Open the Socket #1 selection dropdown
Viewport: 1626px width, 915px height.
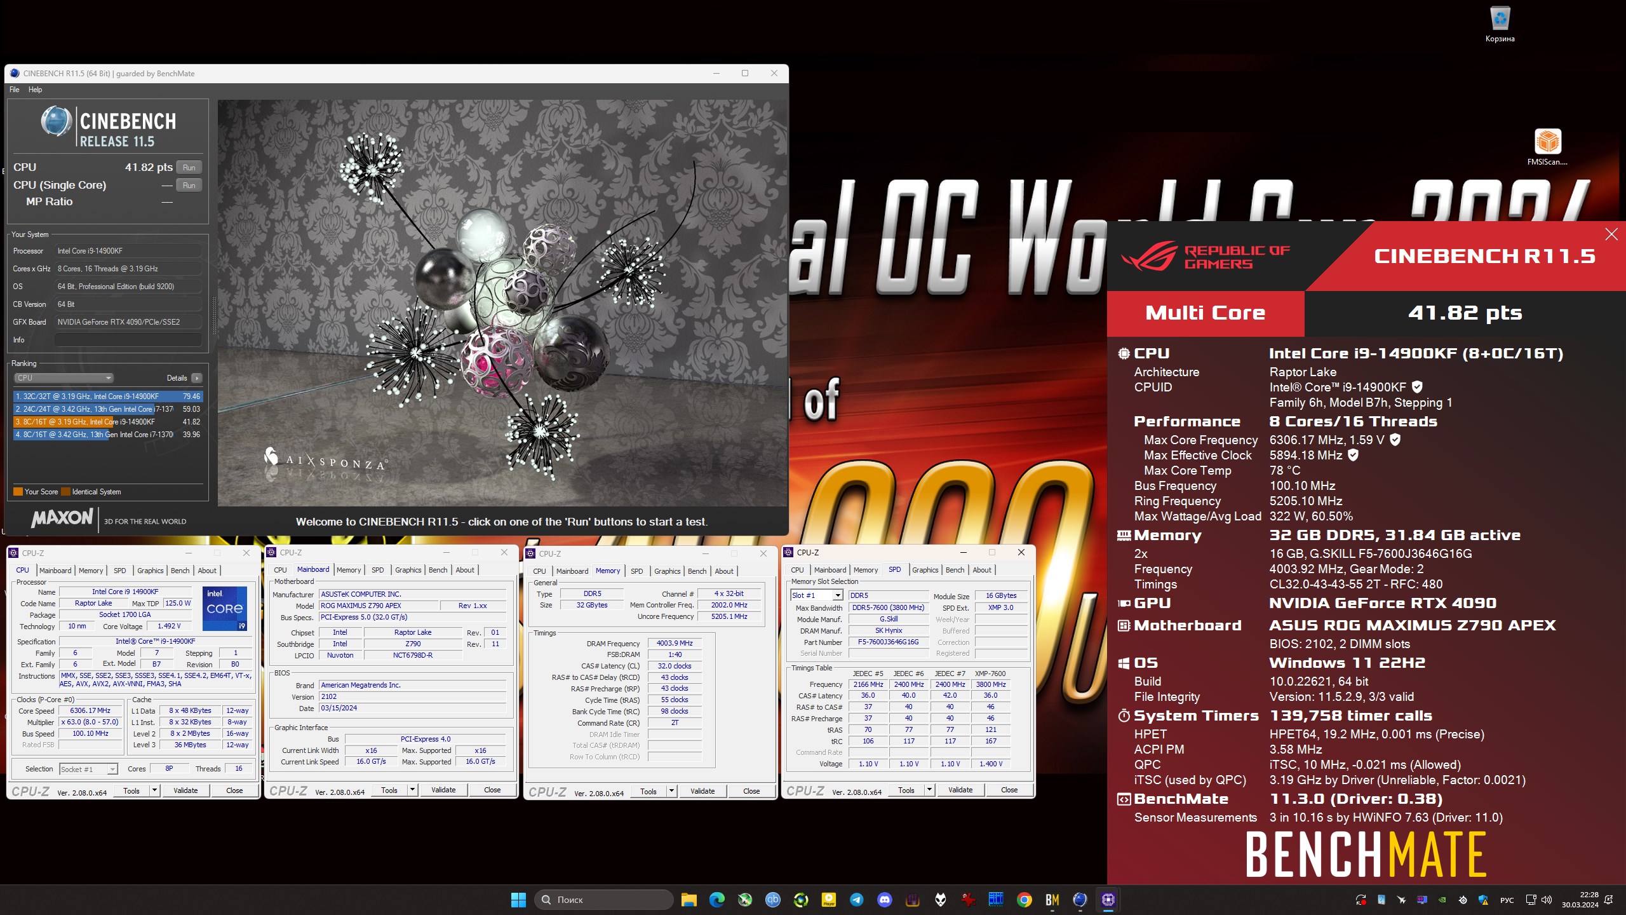(x=88, y=769)
